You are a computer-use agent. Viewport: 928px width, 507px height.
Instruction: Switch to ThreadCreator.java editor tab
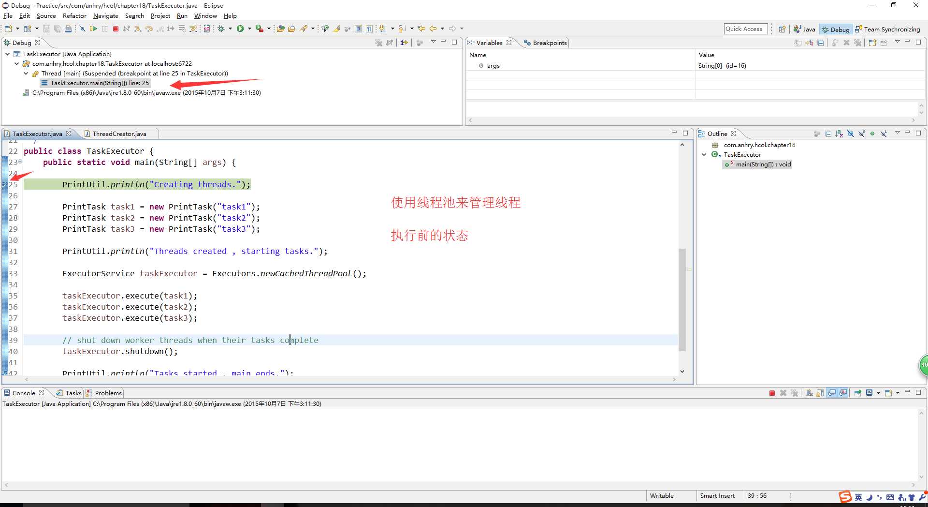click(x=119, y=134)
